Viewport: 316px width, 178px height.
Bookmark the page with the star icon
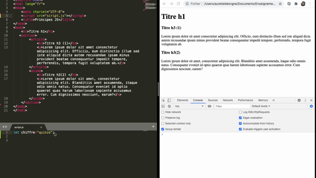(x=280, y=3)
